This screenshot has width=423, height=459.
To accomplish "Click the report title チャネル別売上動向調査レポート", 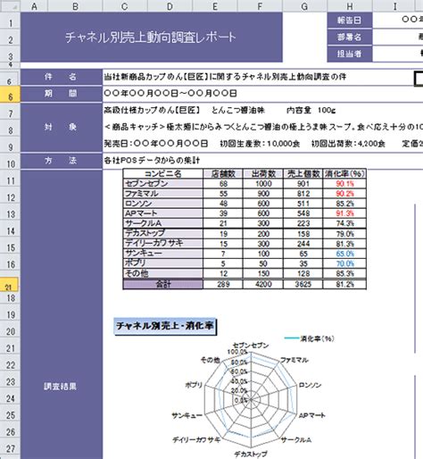I will click(152, 38).
